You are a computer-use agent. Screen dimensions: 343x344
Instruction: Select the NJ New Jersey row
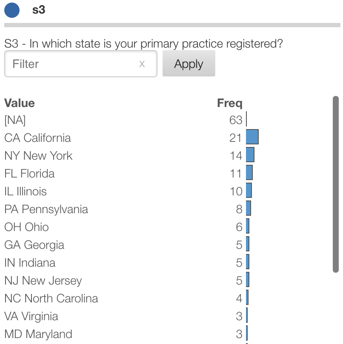tap(43, 281)
